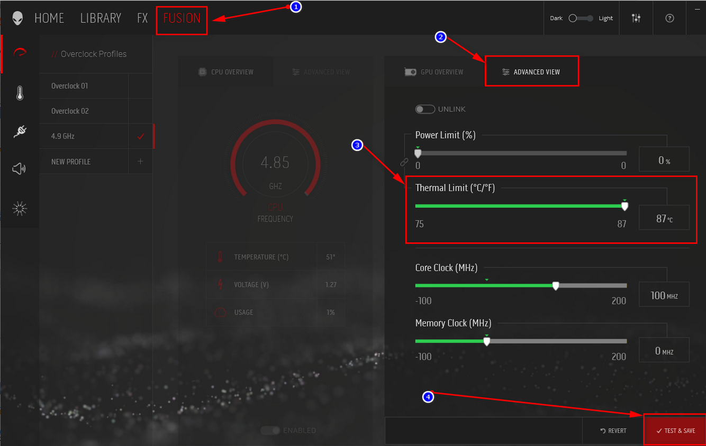Click the TEST & SAVE button
This screenshot has height=446, width=706.
point(675,431)
